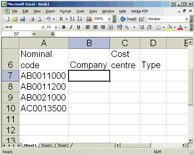The image size is (194, 155).
Task: Click the yellow Fill Color bucket
Action: (169, 27)
